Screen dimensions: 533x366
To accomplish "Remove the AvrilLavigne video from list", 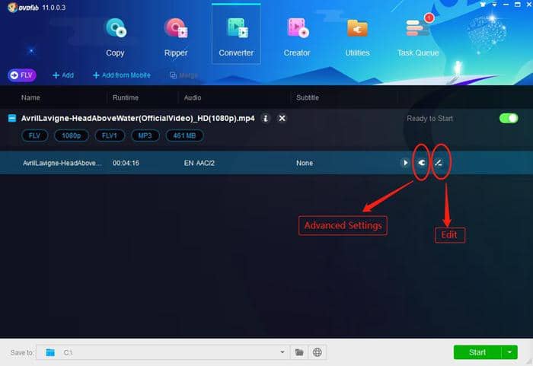I will click(x=282, y=119).
